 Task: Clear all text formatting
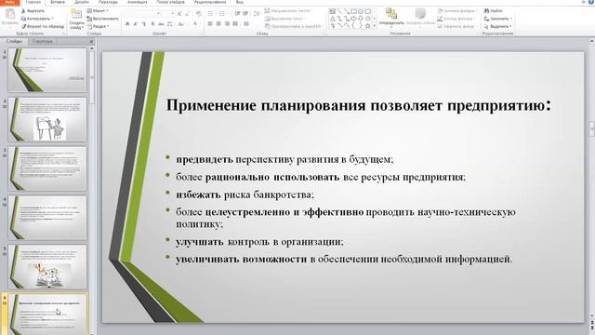coord(198,14)
